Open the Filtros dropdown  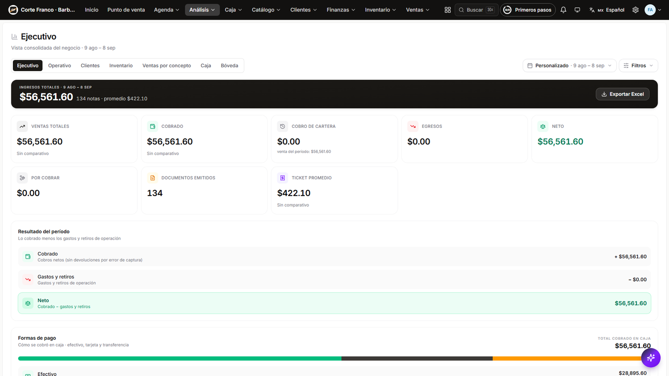click(638, 66)
